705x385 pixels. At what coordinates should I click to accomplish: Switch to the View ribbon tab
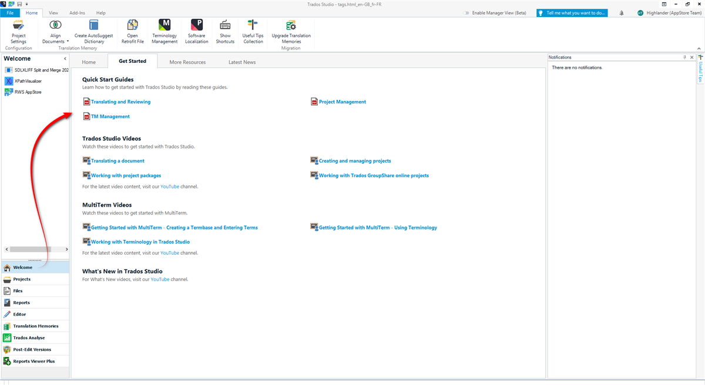coord(53,12)
